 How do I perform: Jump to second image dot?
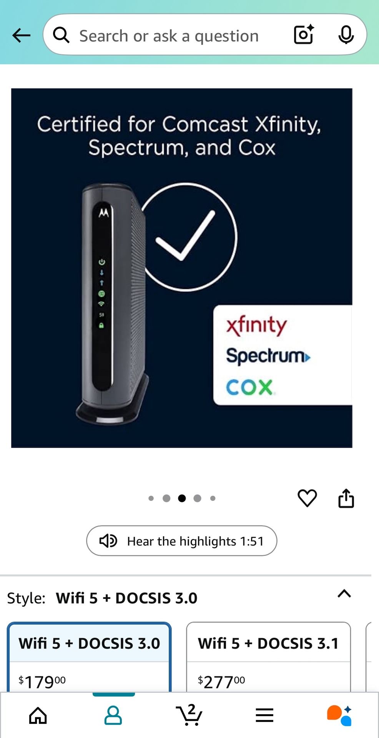[166, 499]
